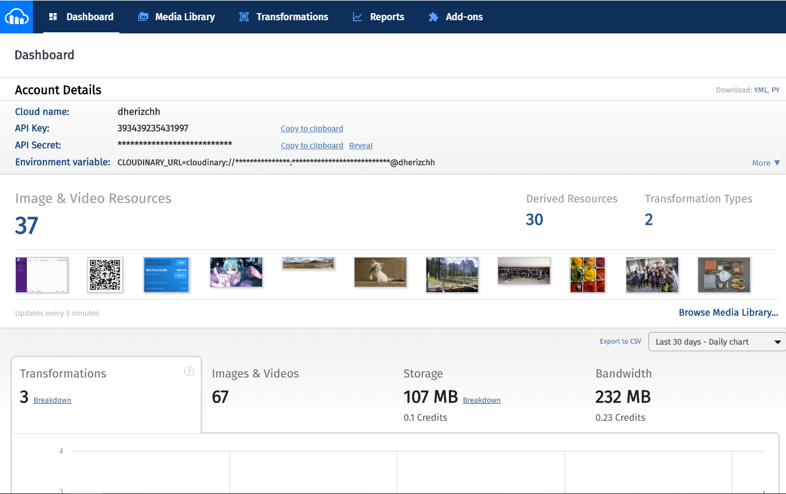Click the Add-ons puzzle piece icon

click(434, 17)
